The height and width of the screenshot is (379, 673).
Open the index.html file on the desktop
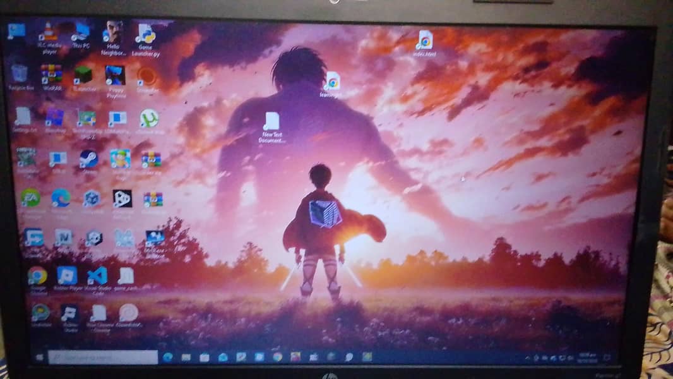coord(425,44)
